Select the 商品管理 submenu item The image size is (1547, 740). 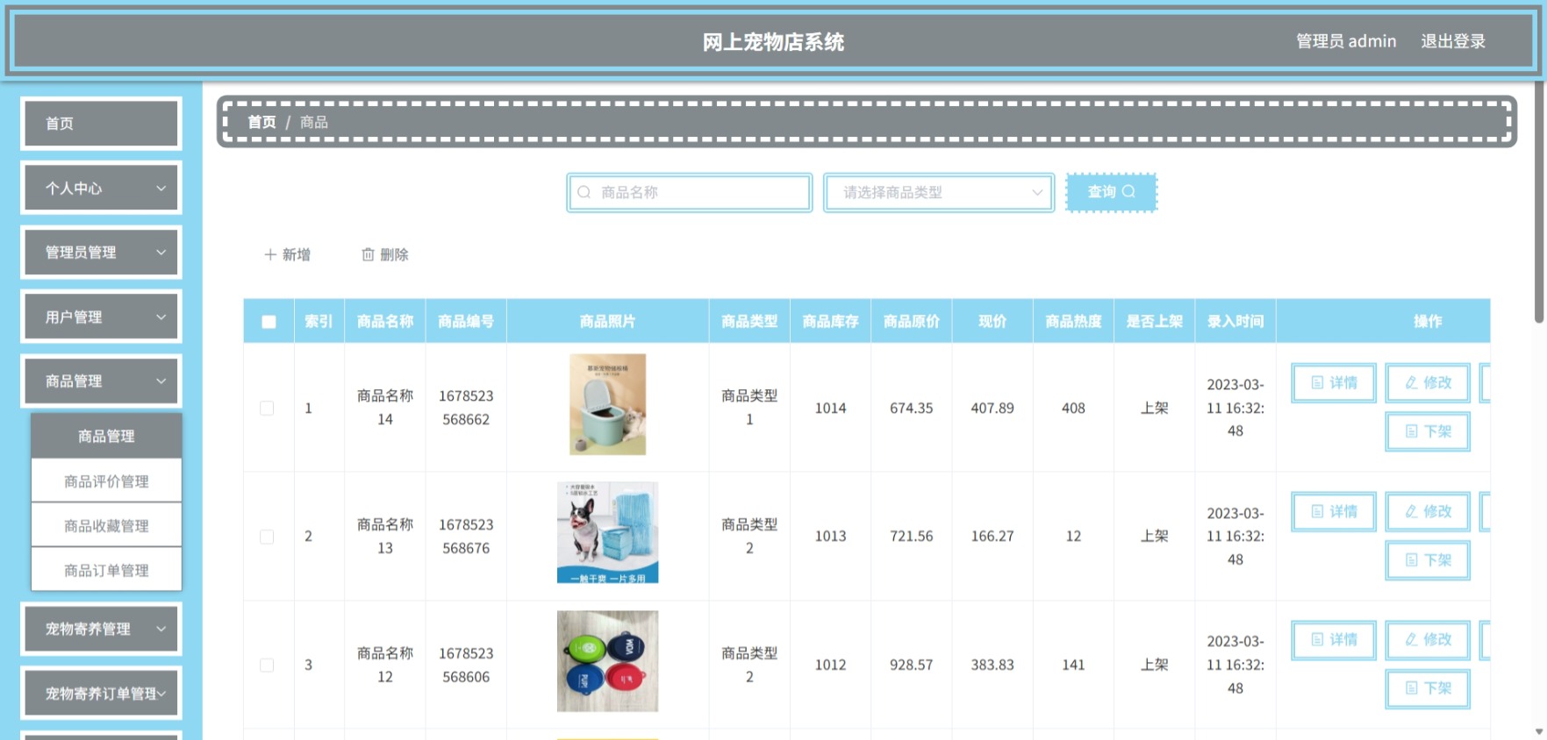[x=106, y=436]
